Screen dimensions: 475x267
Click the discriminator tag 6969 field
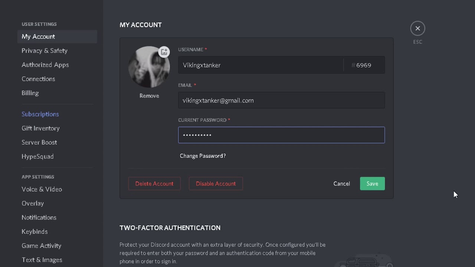click(364, 65)
